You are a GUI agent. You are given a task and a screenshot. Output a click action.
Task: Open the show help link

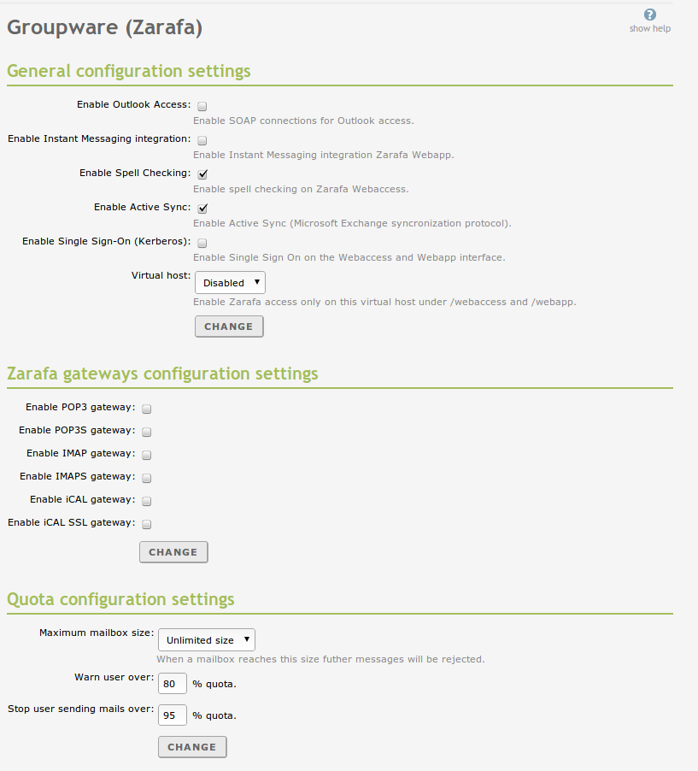(650, 28)
